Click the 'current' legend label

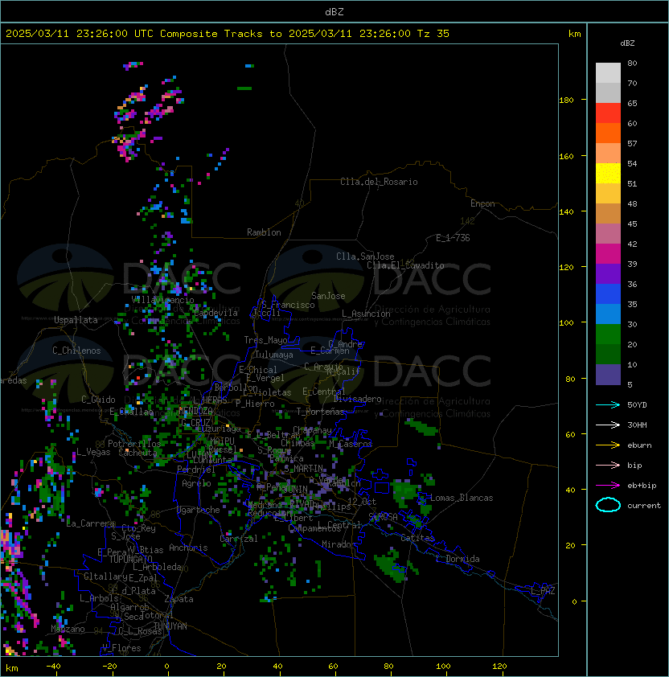click(644, 506)
